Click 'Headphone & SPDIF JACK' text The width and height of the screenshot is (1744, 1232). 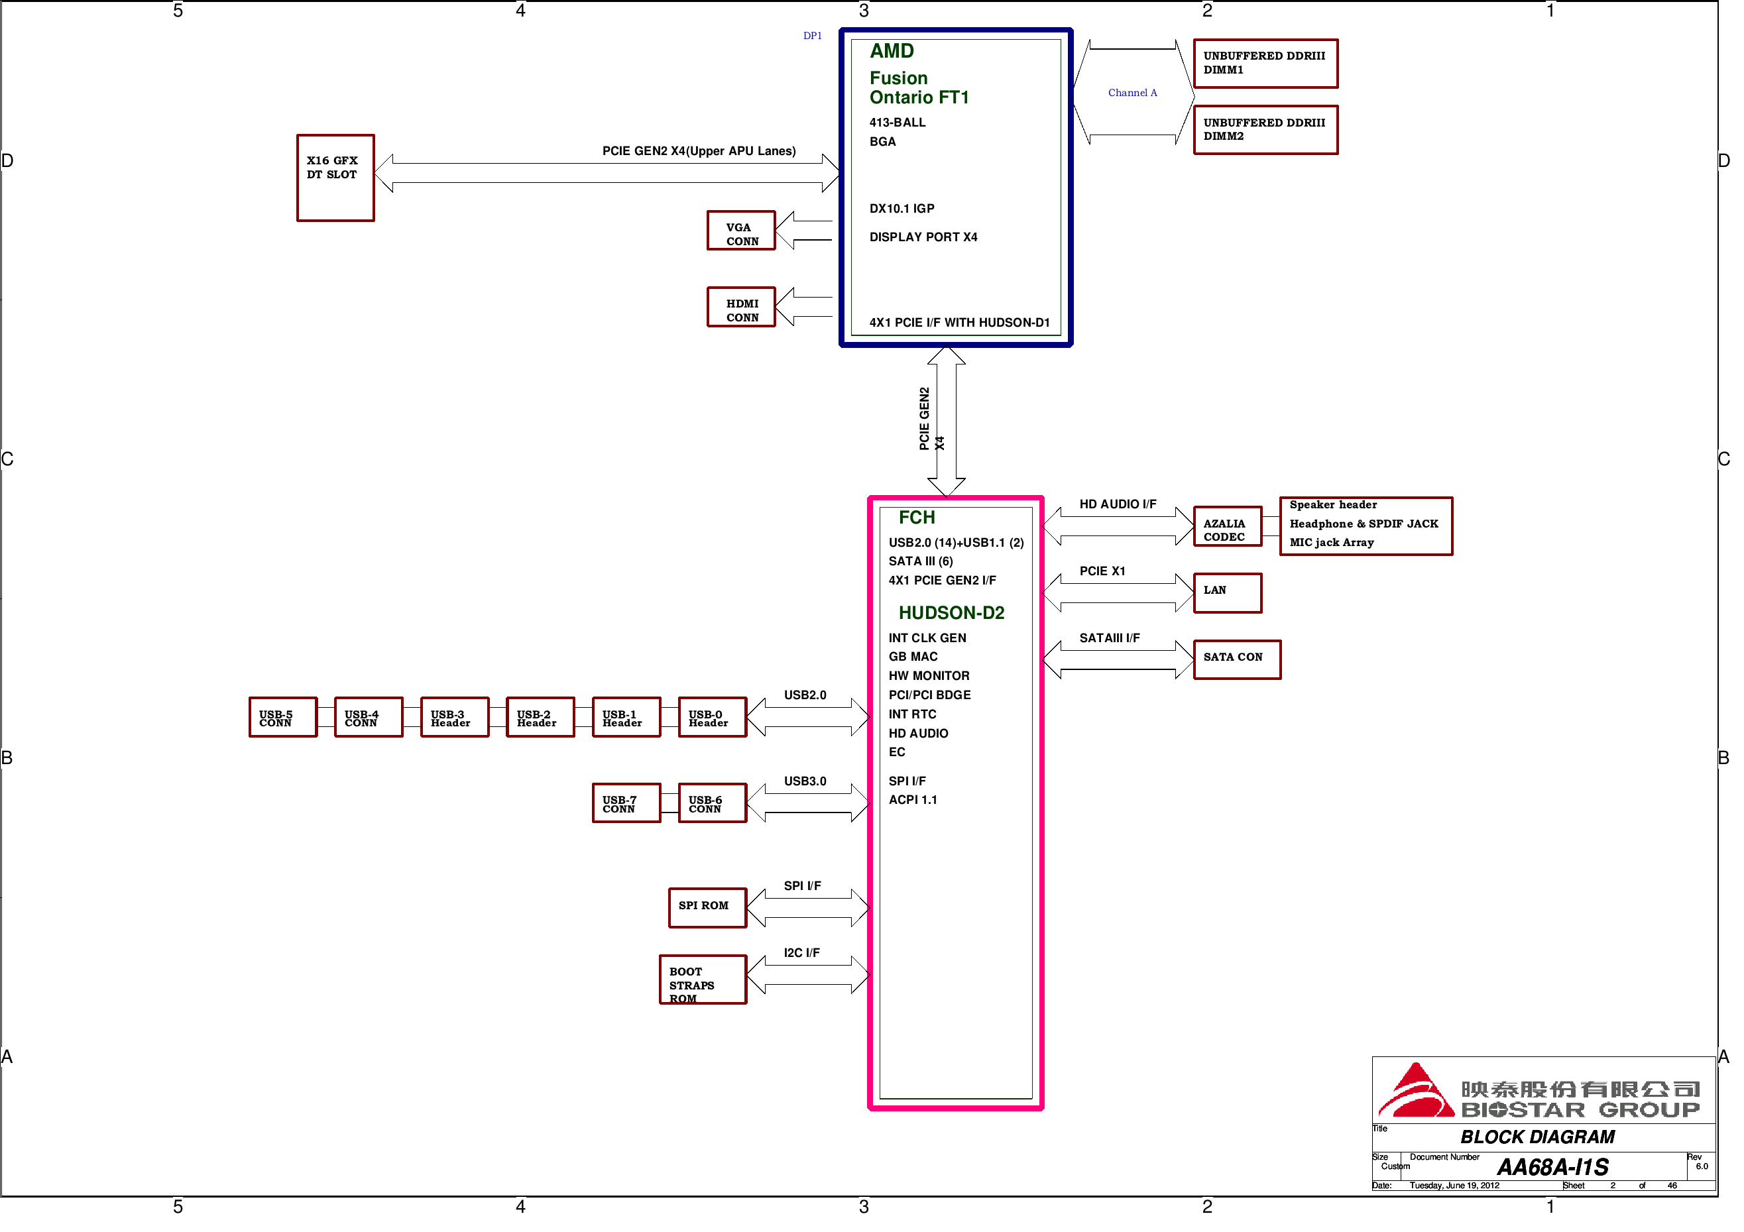pos(1364,524)
